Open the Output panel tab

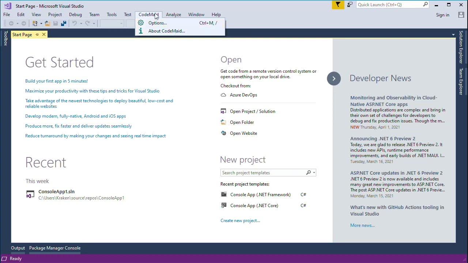[x=18, y=248]
